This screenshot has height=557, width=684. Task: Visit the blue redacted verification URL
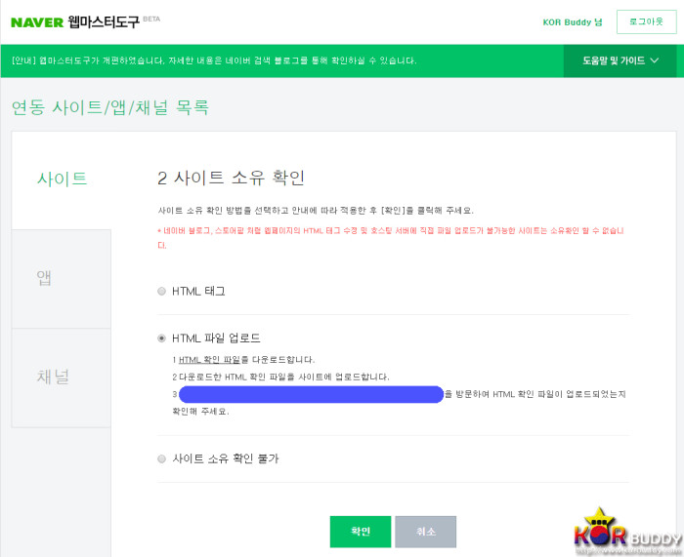(x=311, y=394)
